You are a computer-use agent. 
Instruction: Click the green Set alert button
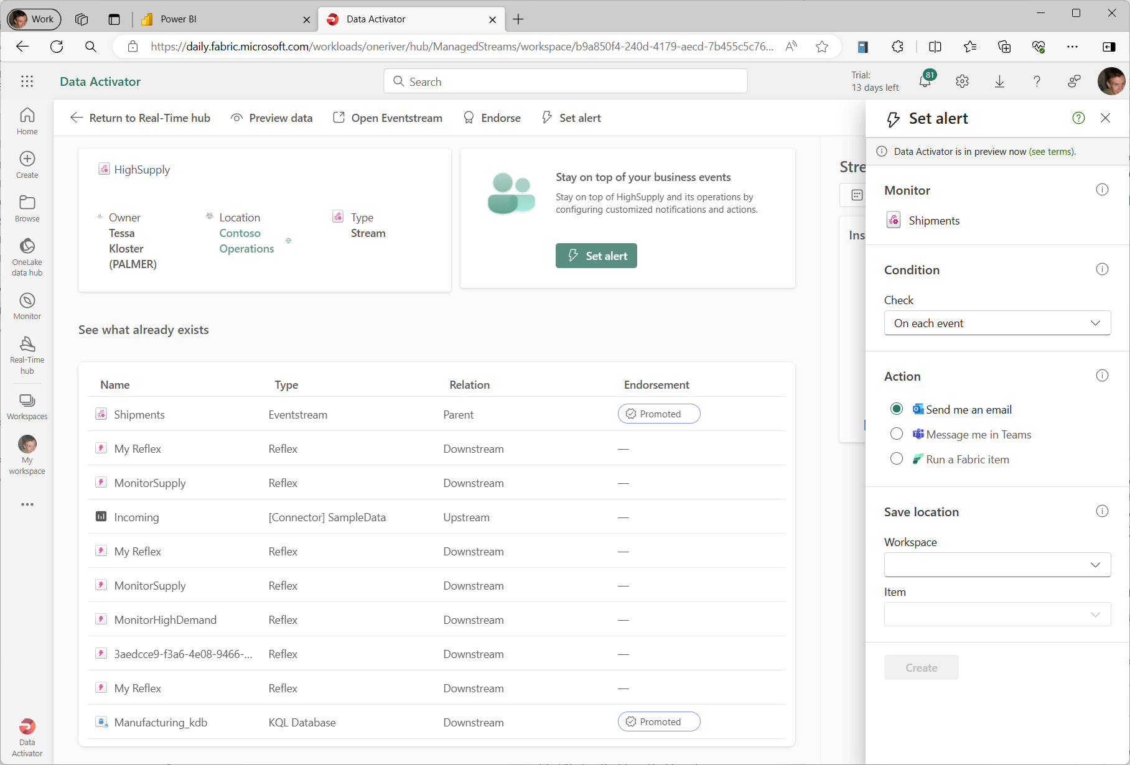click(x=596, y=256)
